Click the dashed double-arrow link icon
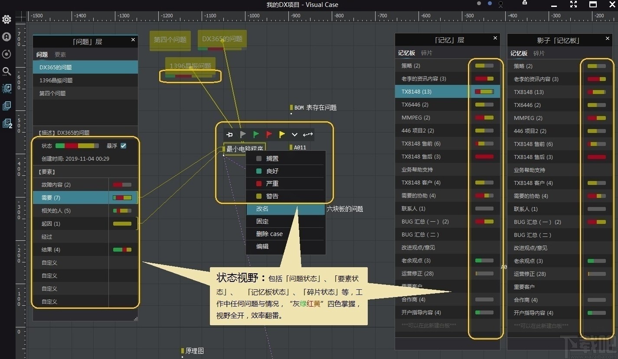Screen dimensions: 618x359 click(308, 135)
